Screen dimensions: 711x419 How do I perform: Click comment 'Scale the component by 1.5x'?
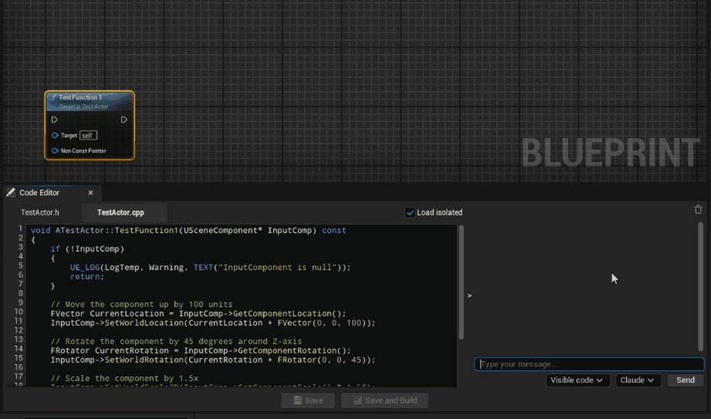click(x=125, y=378)
